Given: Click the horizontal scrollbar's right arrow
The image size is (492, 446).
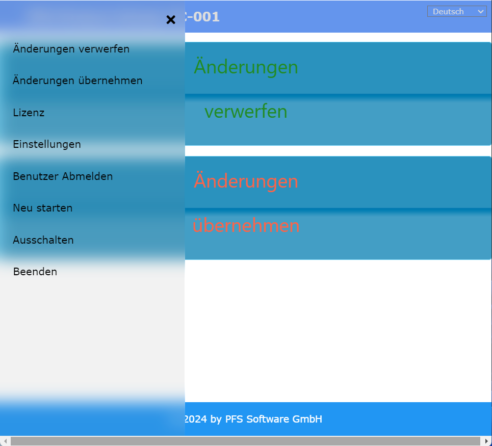Looking at the screenshot, I should (486, 441).
